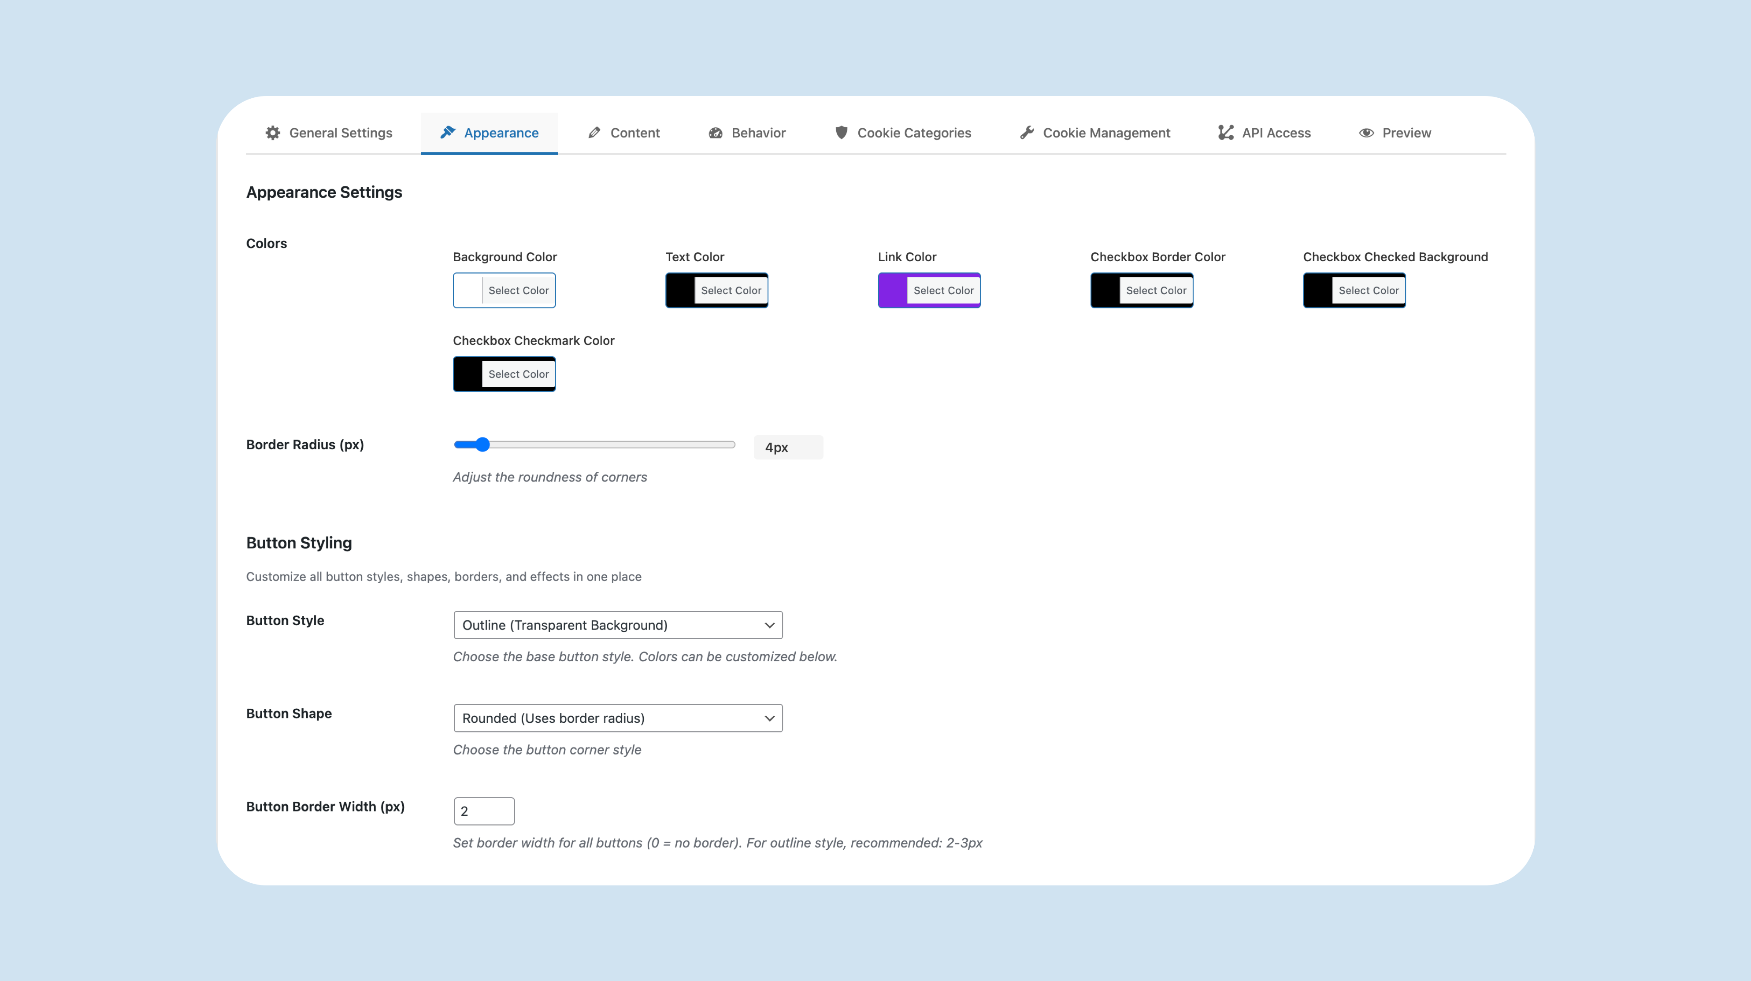Image resolution: width=1751 pixels, height=981 pixels.
Task: Click the purple Link Color swatch
Action: click(x=893, y=290)
